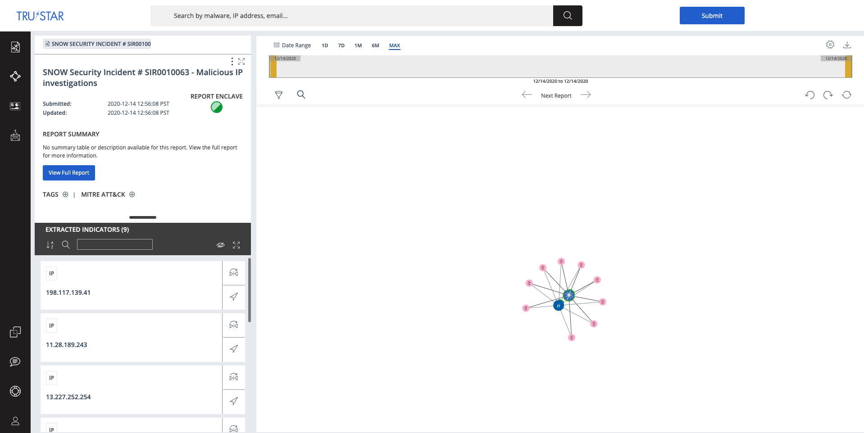The width and height of the screenshot is (864, 433).
Task: Open the report three-dot options menu
Action: pyautogui.click(x=232, y=61)
